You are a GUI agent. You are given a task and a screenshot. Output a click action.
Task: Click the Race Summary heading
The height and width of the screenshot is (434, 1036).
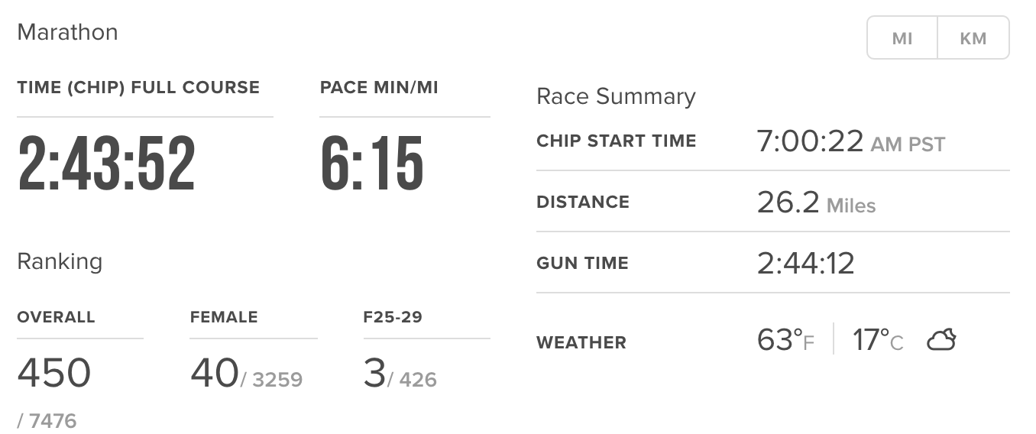tap(616, 96)
